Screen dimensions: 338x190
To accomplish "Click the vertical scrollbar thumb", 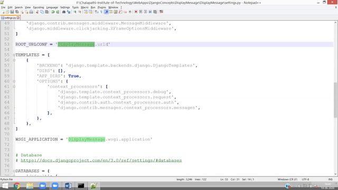I will [x=335, y=100].
